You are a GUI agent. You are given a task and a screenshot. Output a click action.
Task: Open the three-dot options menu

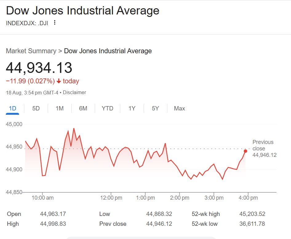[x=54, y=23]
